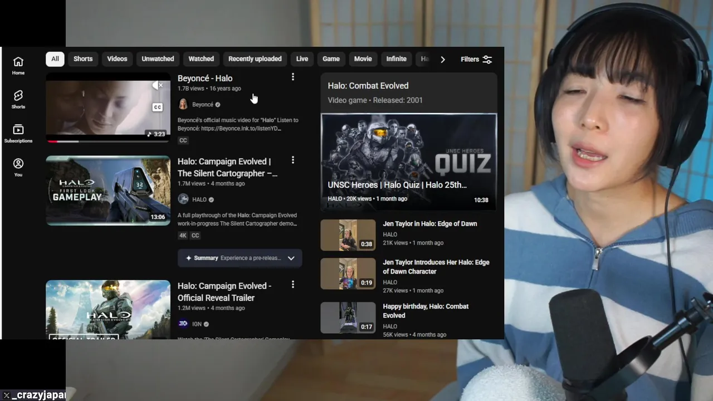The width and height of the screenshot is (713, 401).
Task: Open more options for Silent Cartographer video
Action: [x=293, y=160]
